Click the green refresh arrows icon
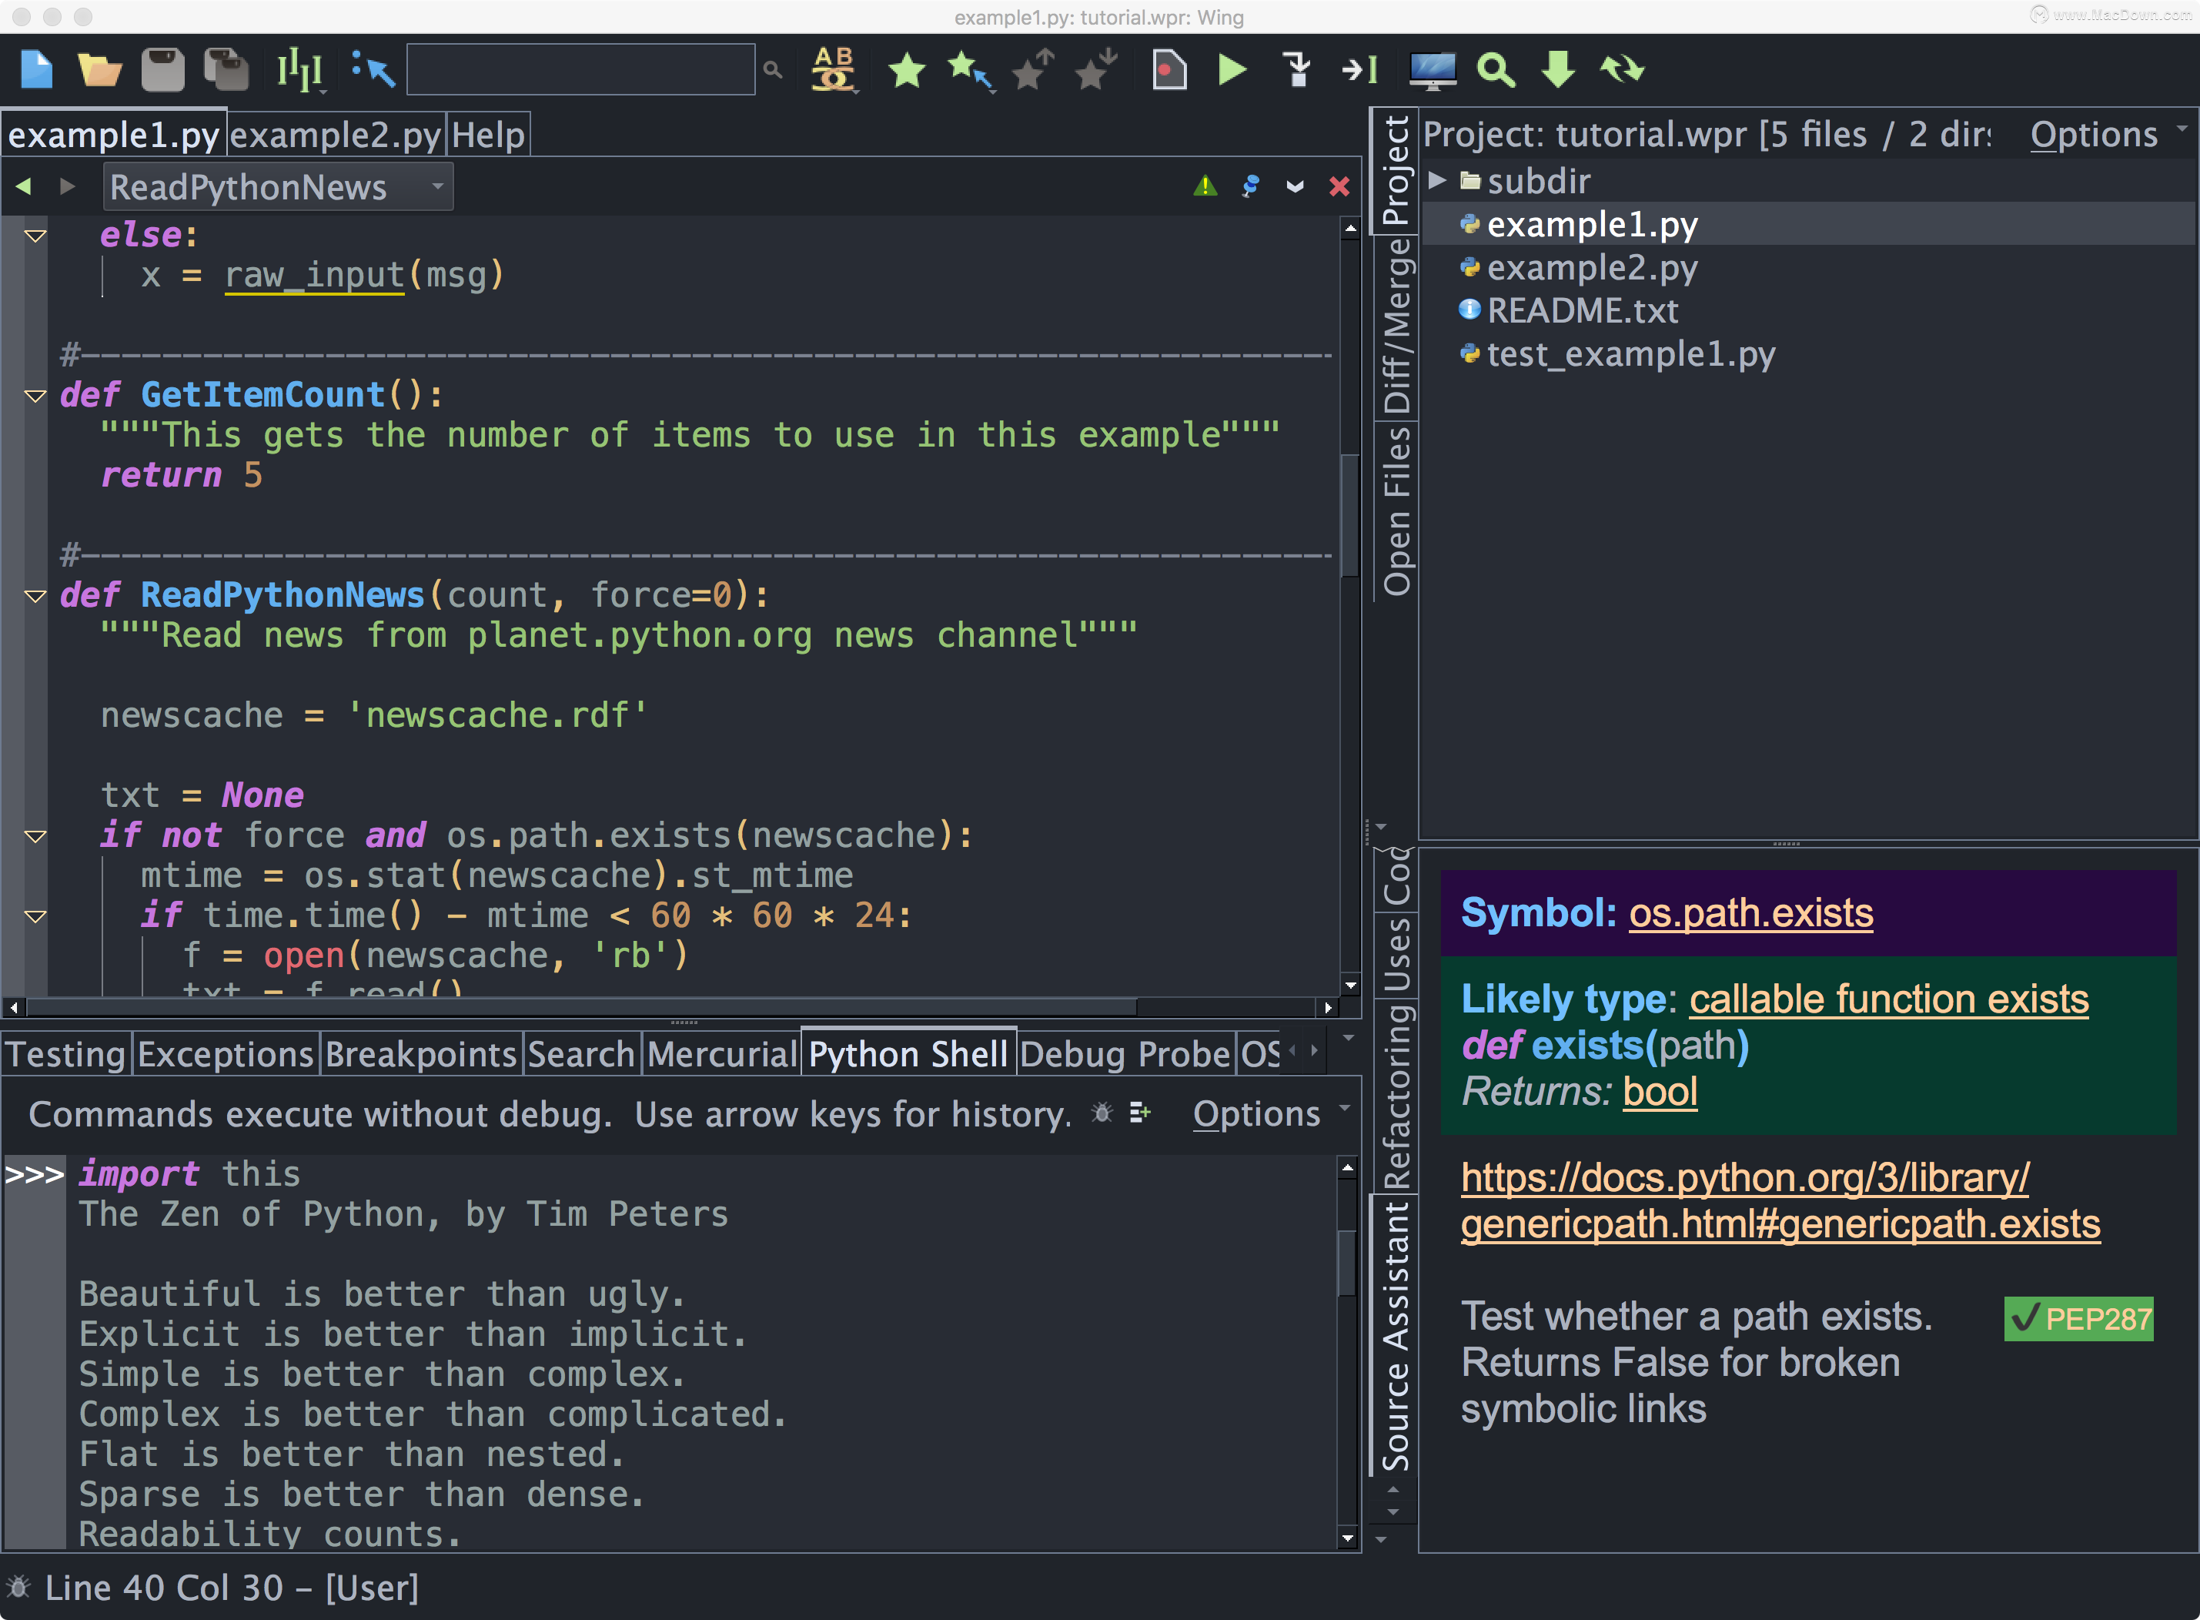The image size is (2200, 1620). (1622, 69)
